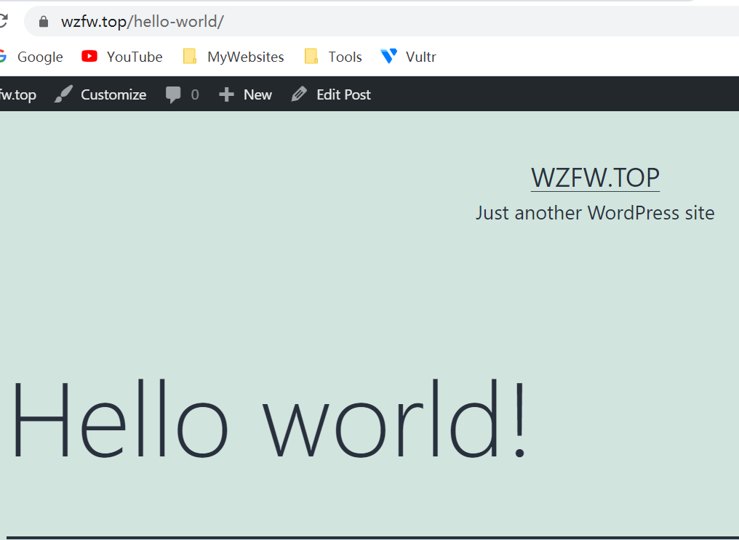The image size is (739, 540).
Task: Open the WZFW.TOP site title link
Action: tap(595, 178)
